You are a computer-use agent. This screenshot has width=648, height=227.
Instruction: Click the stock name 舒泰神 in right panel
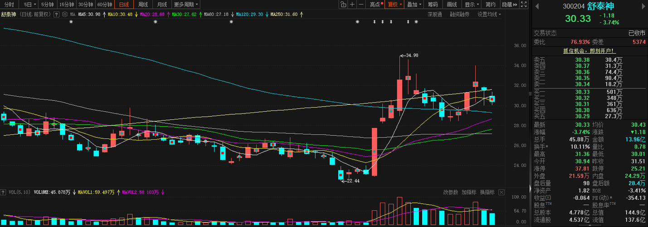(600, 6)
